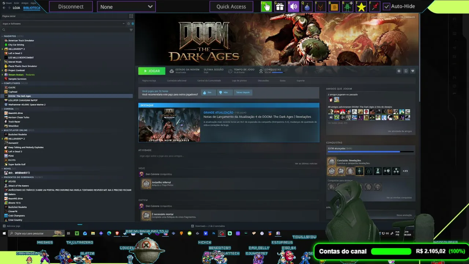
Task: Open game settings gear icon
Action: click(x=399, y=71)
